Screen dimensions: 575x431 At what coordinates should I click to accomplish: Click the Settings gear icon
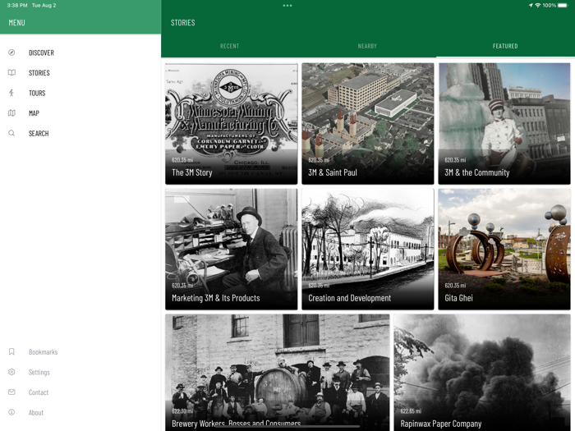[x=11, y=372]
